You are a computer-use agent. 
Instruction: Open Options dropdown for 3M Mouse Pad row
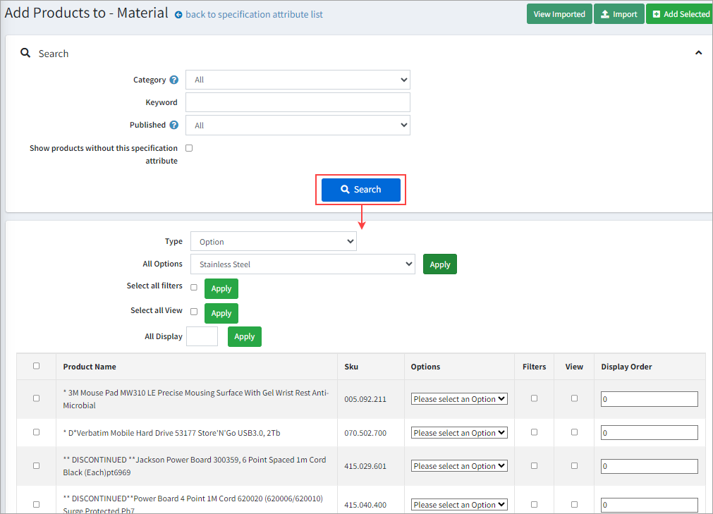459,399
